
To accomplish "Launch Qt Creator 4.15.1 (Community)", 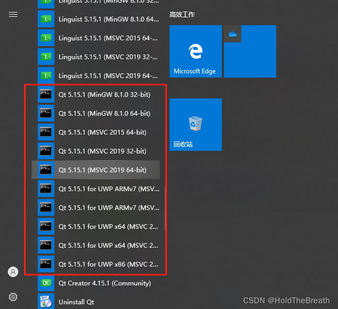I will (x=96, y=283).
